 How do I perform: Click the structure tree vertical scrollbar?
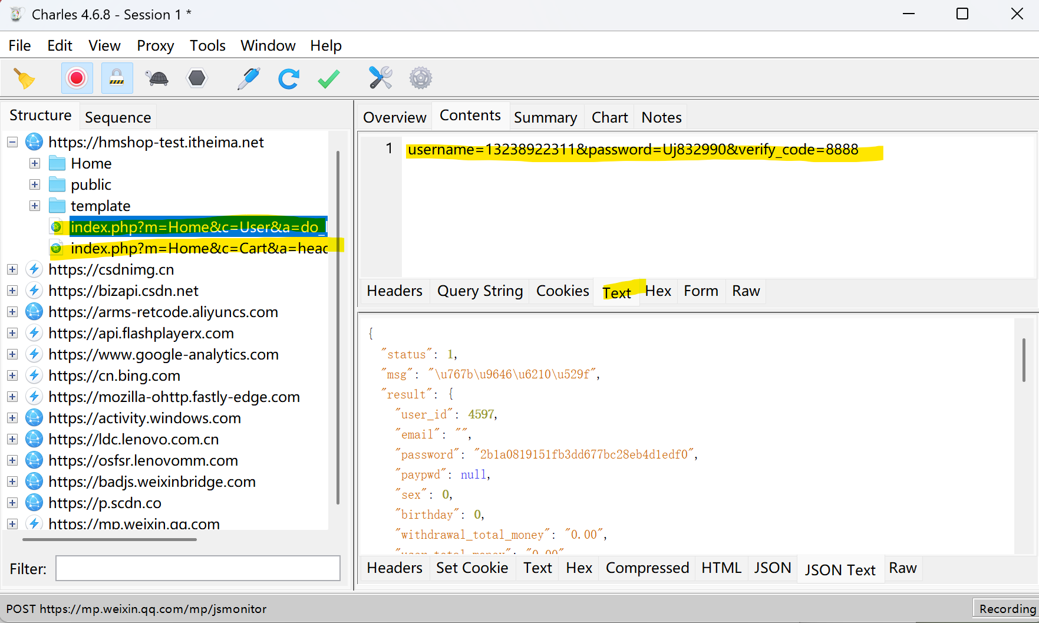pyautogui.click(x=338, y=327)
